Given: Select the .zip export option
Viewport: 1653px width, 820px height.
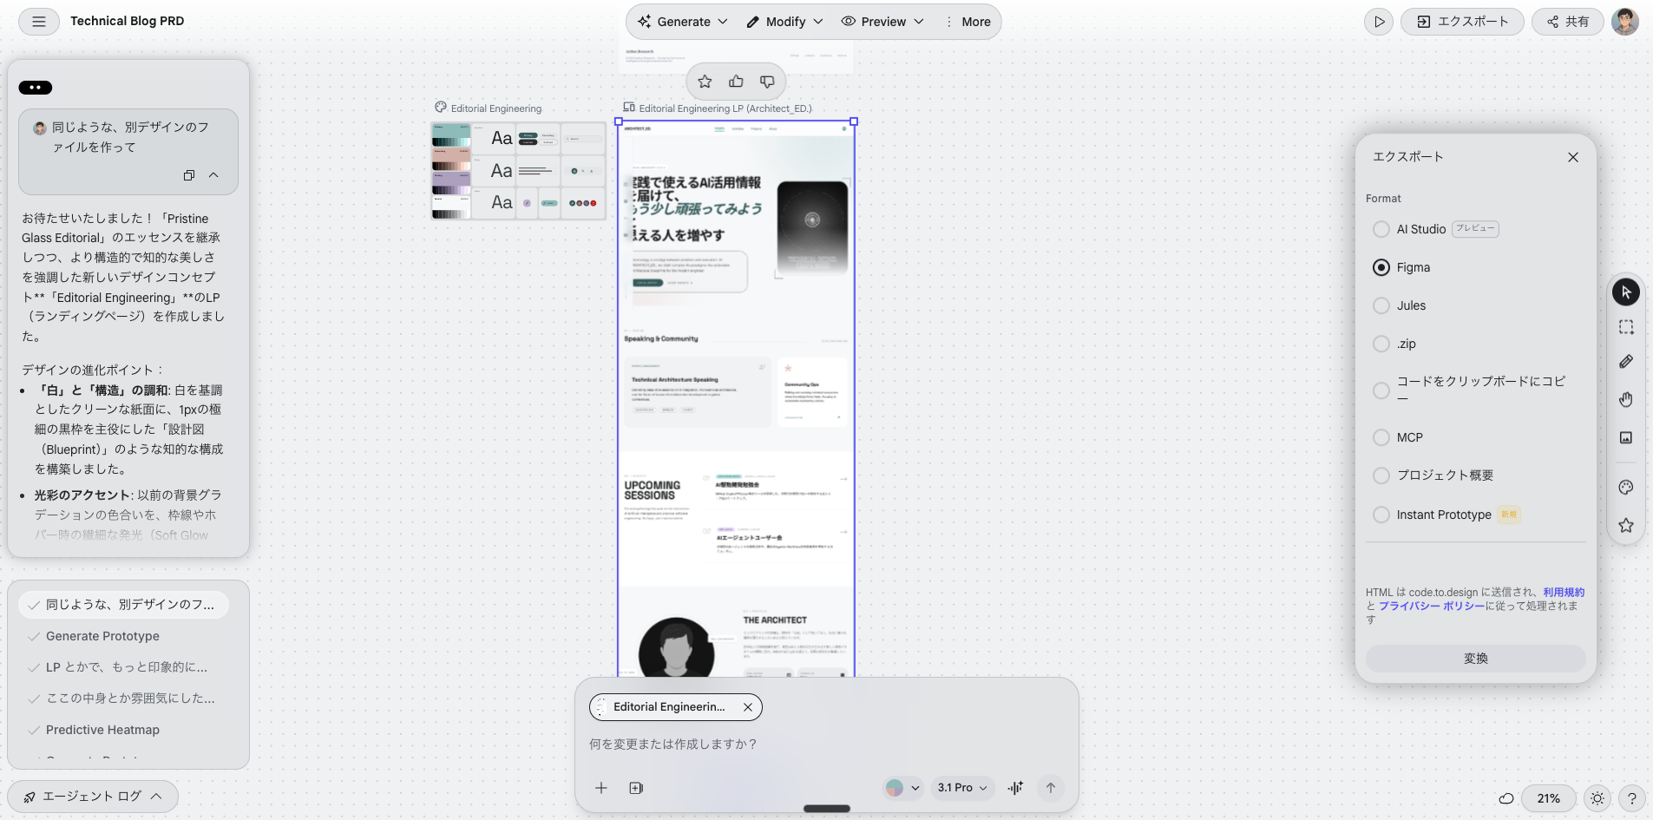Looking at the screenshot, I should [x=1381, y=344].
